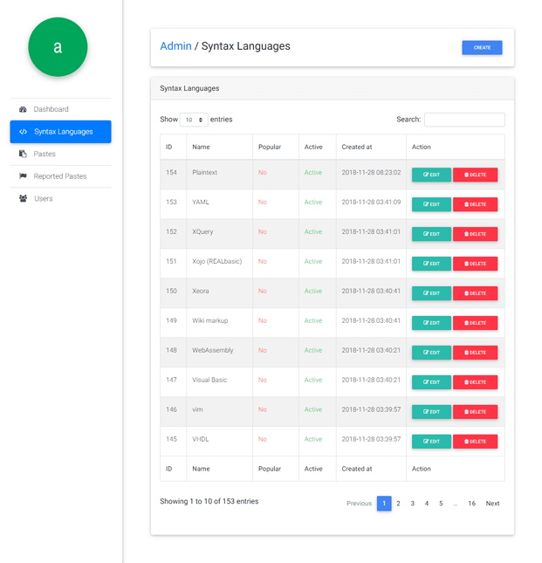The height and width of the screenshot is (563, 542).
Task: Click the green avatar circle
Action: point(58,47)
